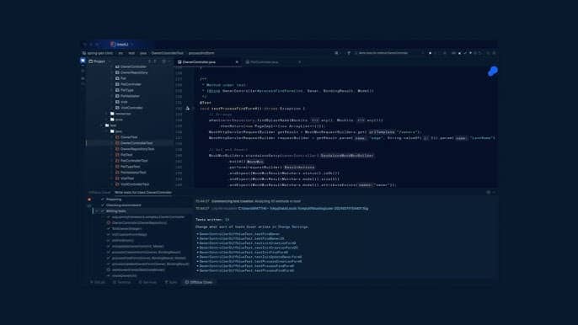Open the Diffblue Cover tool window button
This screenshot has width=578, height=325.
click(199, 283)
